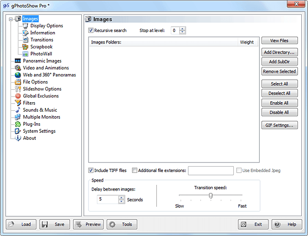Click the Transitions icon in tree
308x236 pixels.
25,40
